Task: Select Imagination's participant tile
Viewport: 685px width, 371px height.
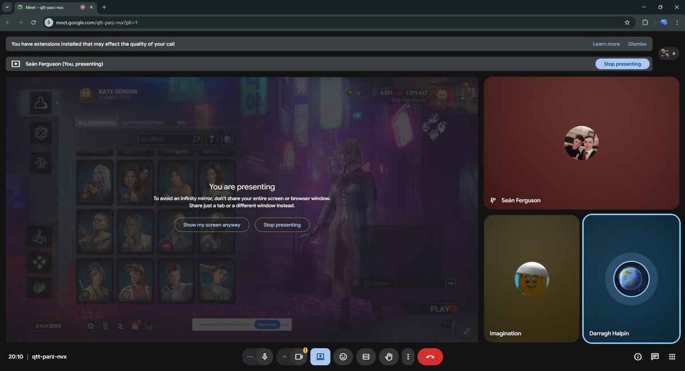Action: pos(531,279)
